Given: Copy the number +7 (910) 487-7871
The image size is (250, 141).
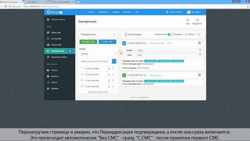Looking at the screenshot, I should (x=145, y=75).
